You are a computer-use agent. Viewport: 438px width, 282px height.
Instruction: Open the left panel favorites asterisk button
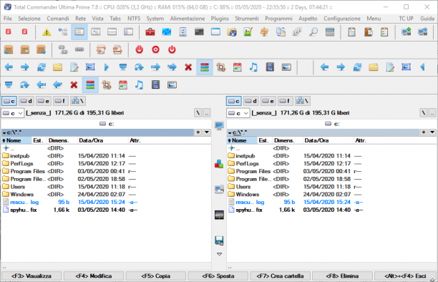click(x=198, y=132)
